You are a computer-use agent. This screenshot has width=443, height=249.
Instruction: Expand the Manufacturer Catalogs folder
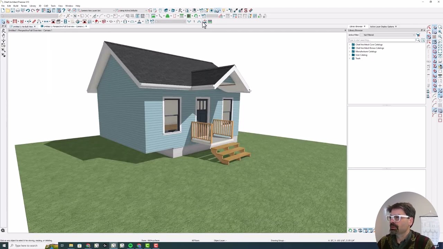(x=349, y=52)
